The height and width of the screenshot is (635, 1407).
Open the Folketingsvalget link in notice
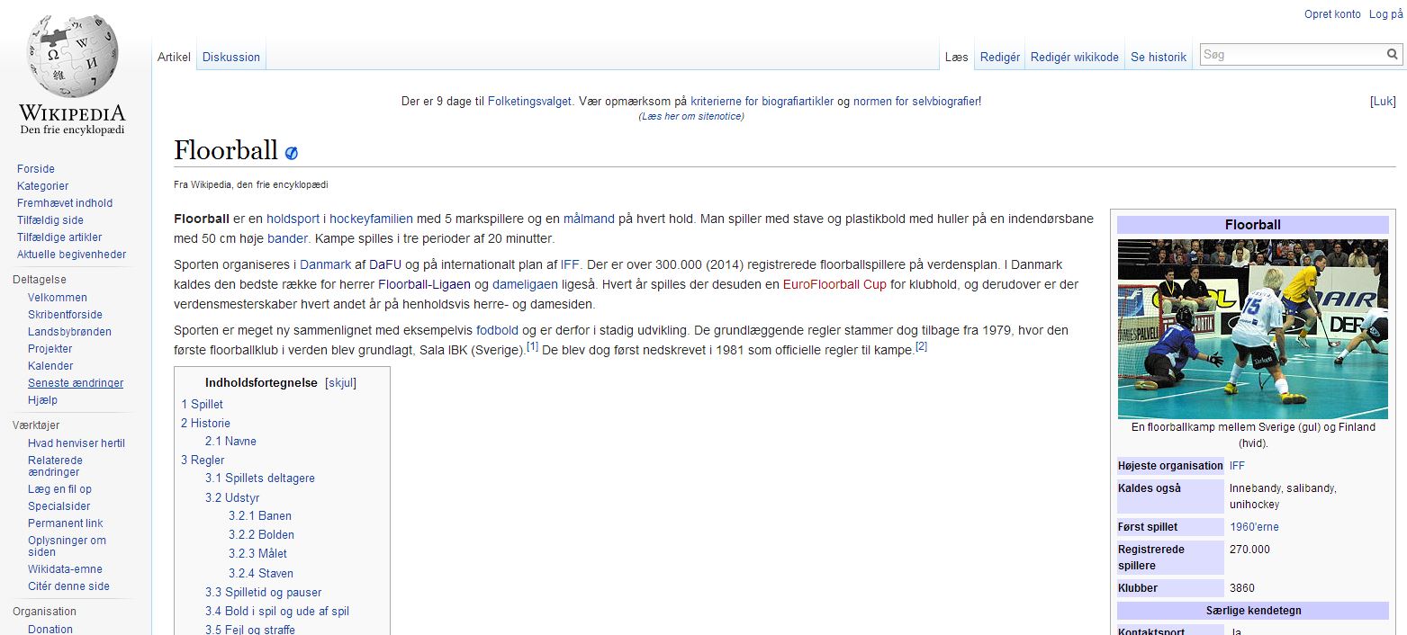(529, 102)
